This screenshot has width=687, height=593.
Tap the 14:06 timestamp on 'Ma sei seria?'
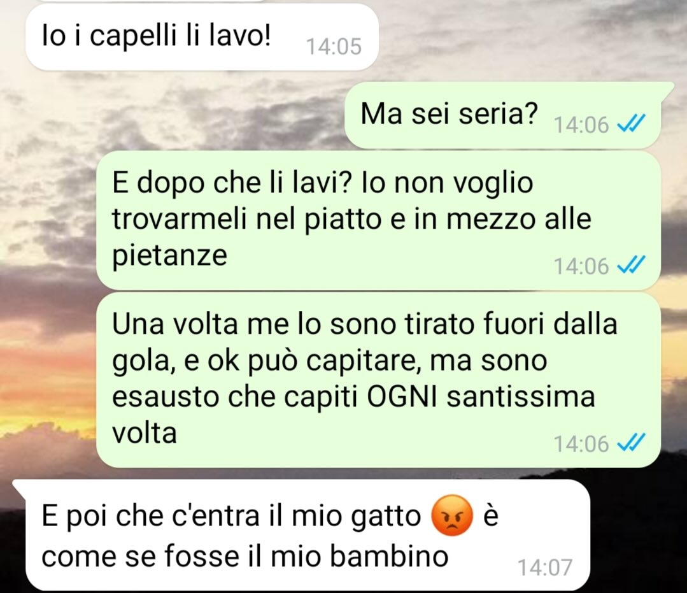581,125
